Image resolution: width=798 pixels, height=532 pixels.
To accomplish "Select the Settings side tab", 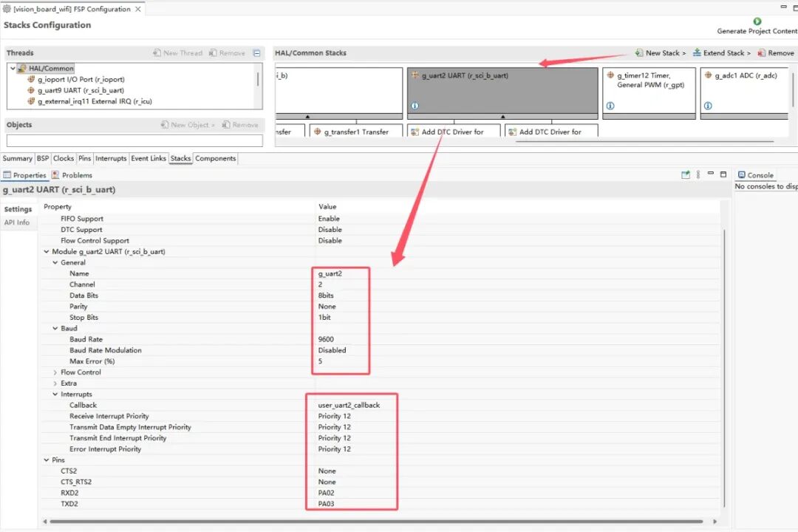I will (18, 209).
